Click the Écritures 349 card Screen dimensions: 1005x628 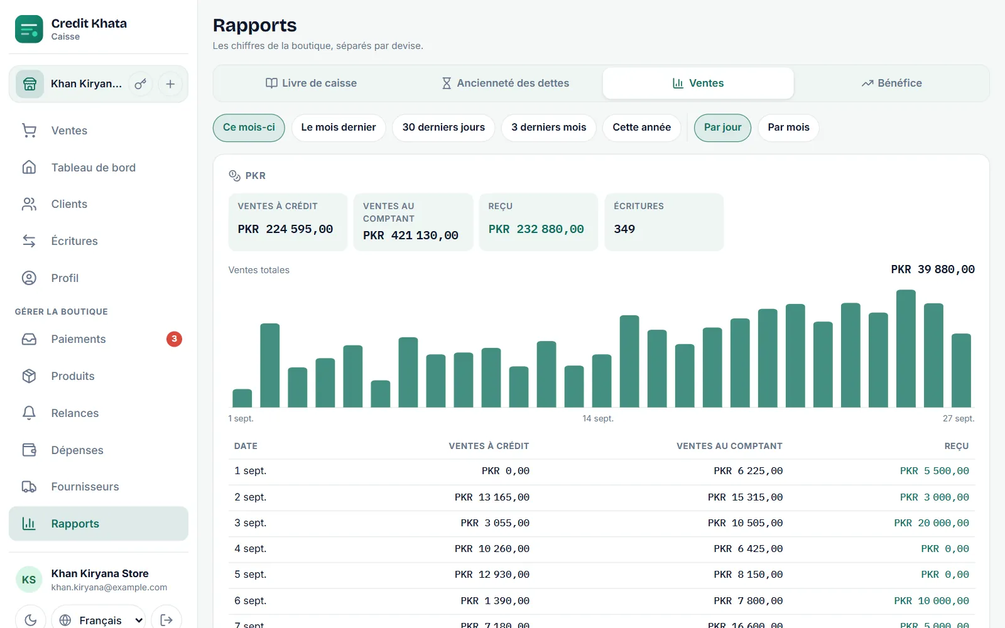664,222
